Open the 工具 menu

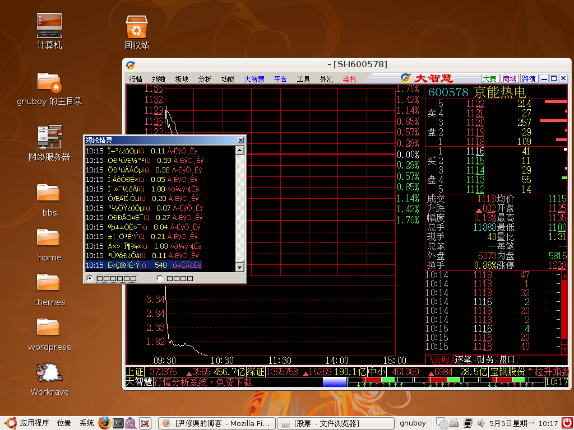[303, 79]
